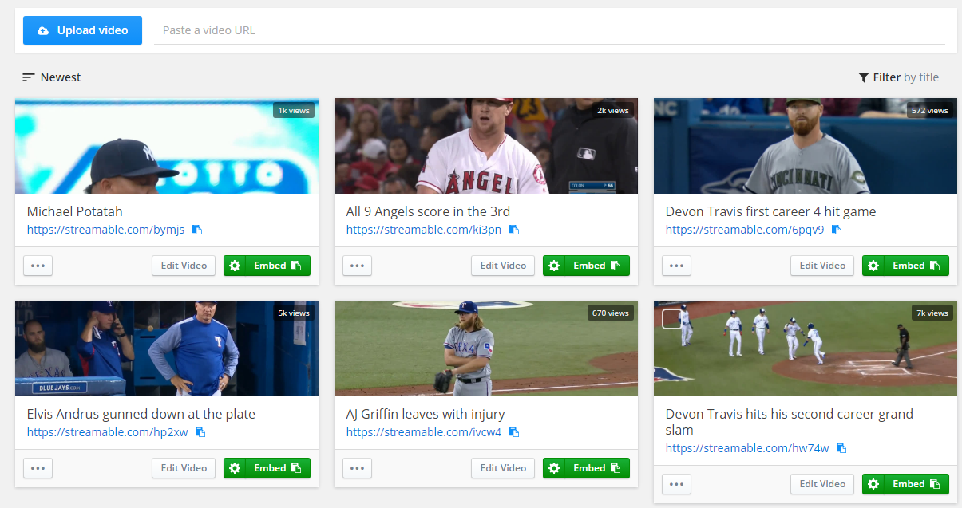Click the 1k views badge
Image resolution: width=962 pixels, height=508 pixels.
pyautogui.click(x=294, y=110)
